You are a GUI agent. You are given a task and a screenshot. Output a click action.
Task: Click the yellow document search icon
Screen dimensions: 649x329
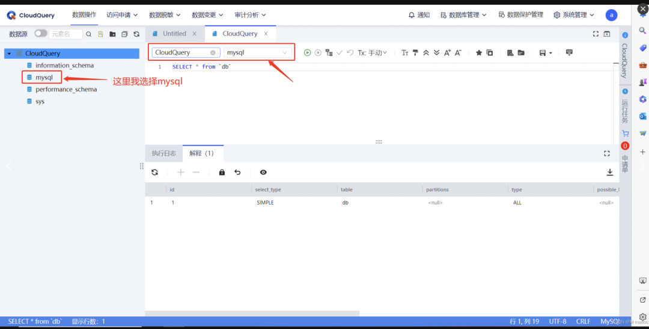click(100, 34)
